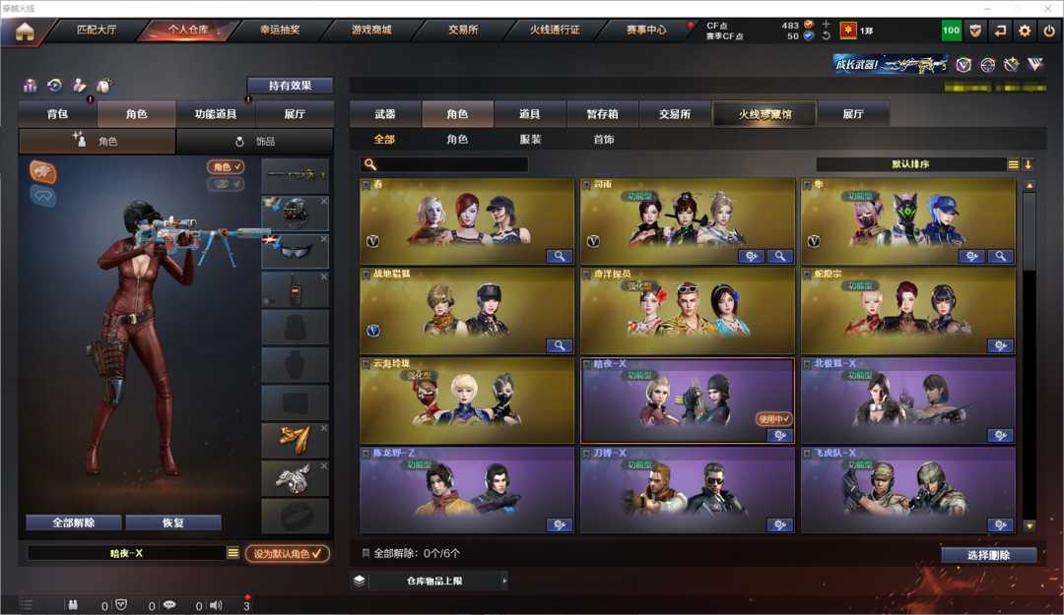Screen dimensions: 1064x615
Task: Click the speaker volume icon in status bar
Action: tap(216, 605)
